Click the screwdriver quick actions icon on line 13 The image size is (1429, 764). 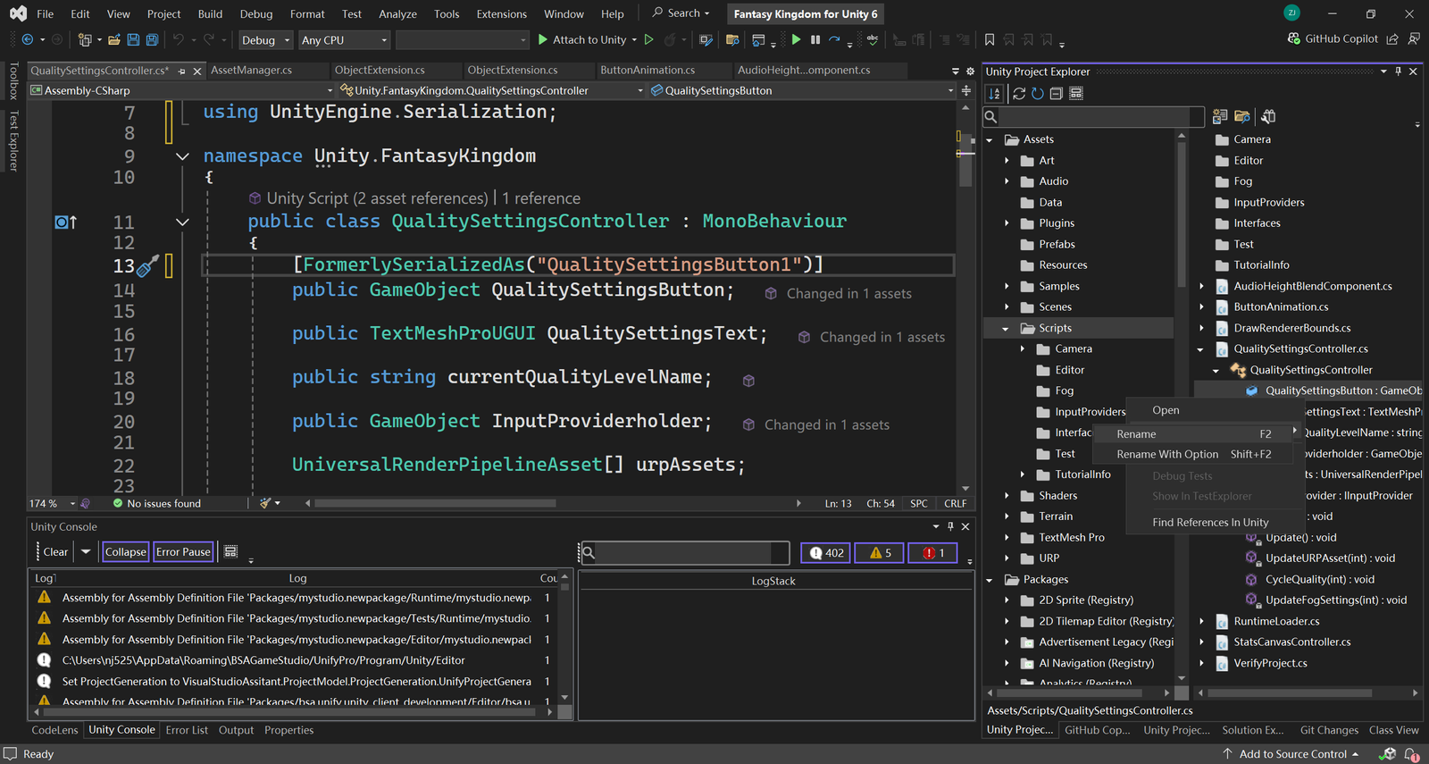point(147,265)
